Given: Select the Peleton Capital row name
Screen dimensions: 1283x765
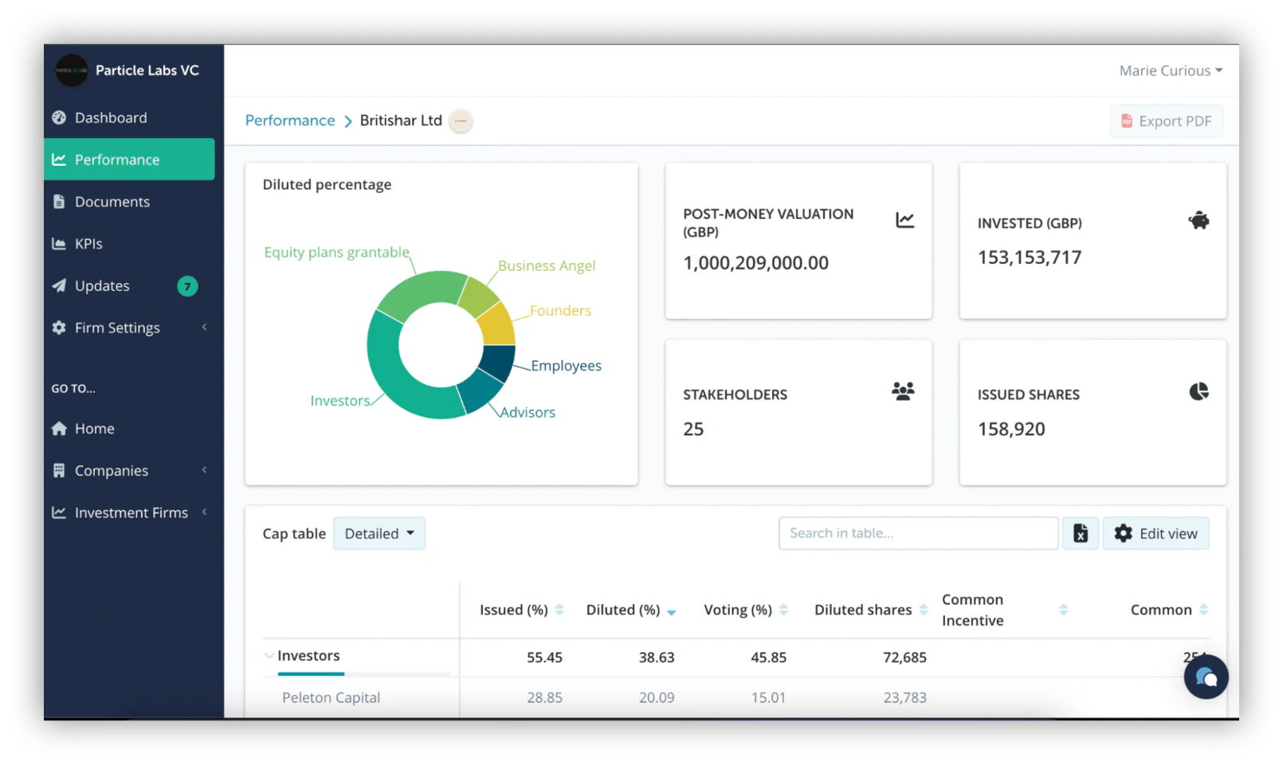Looking at the screenshot, I should (331, 698).
